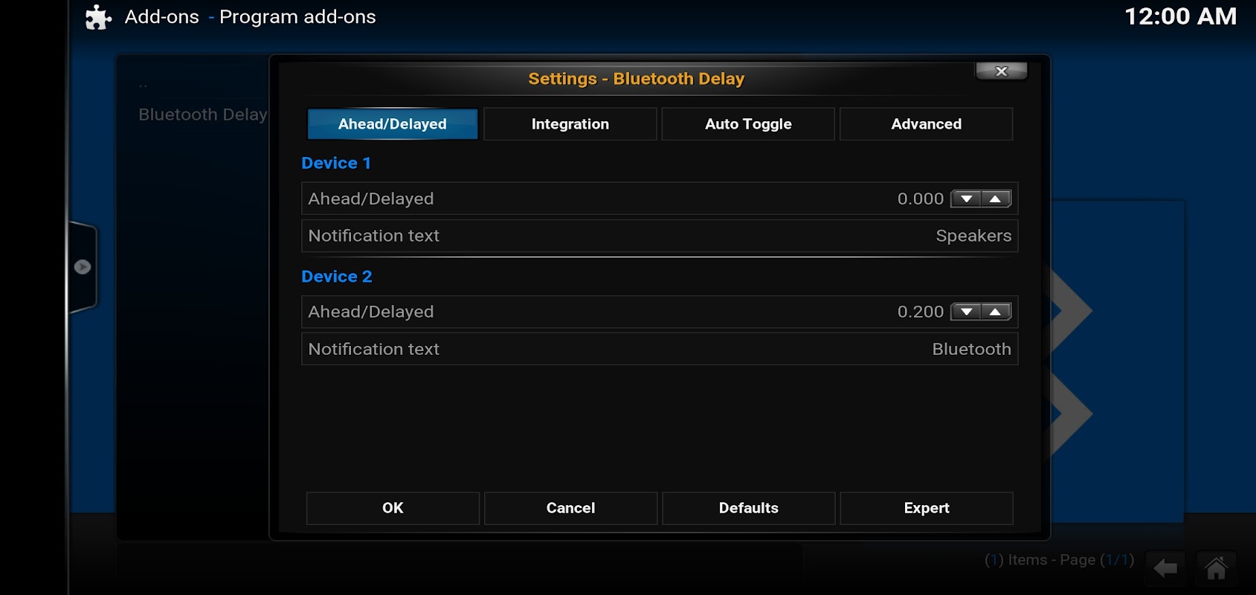
Task: Select Bluetooth Delay add-on list item
Action: [x=202, y=115]
